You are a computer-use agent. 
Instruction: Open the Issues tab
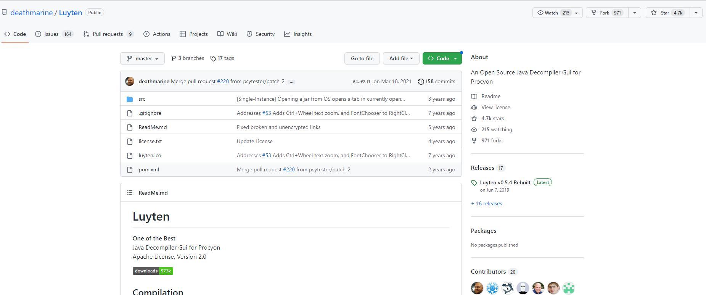54,34
